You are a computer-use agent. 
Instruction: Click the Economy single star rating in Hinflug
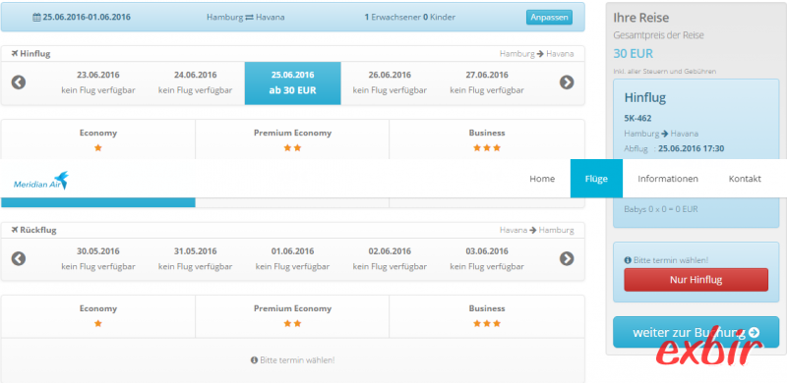tap(98, 148)
